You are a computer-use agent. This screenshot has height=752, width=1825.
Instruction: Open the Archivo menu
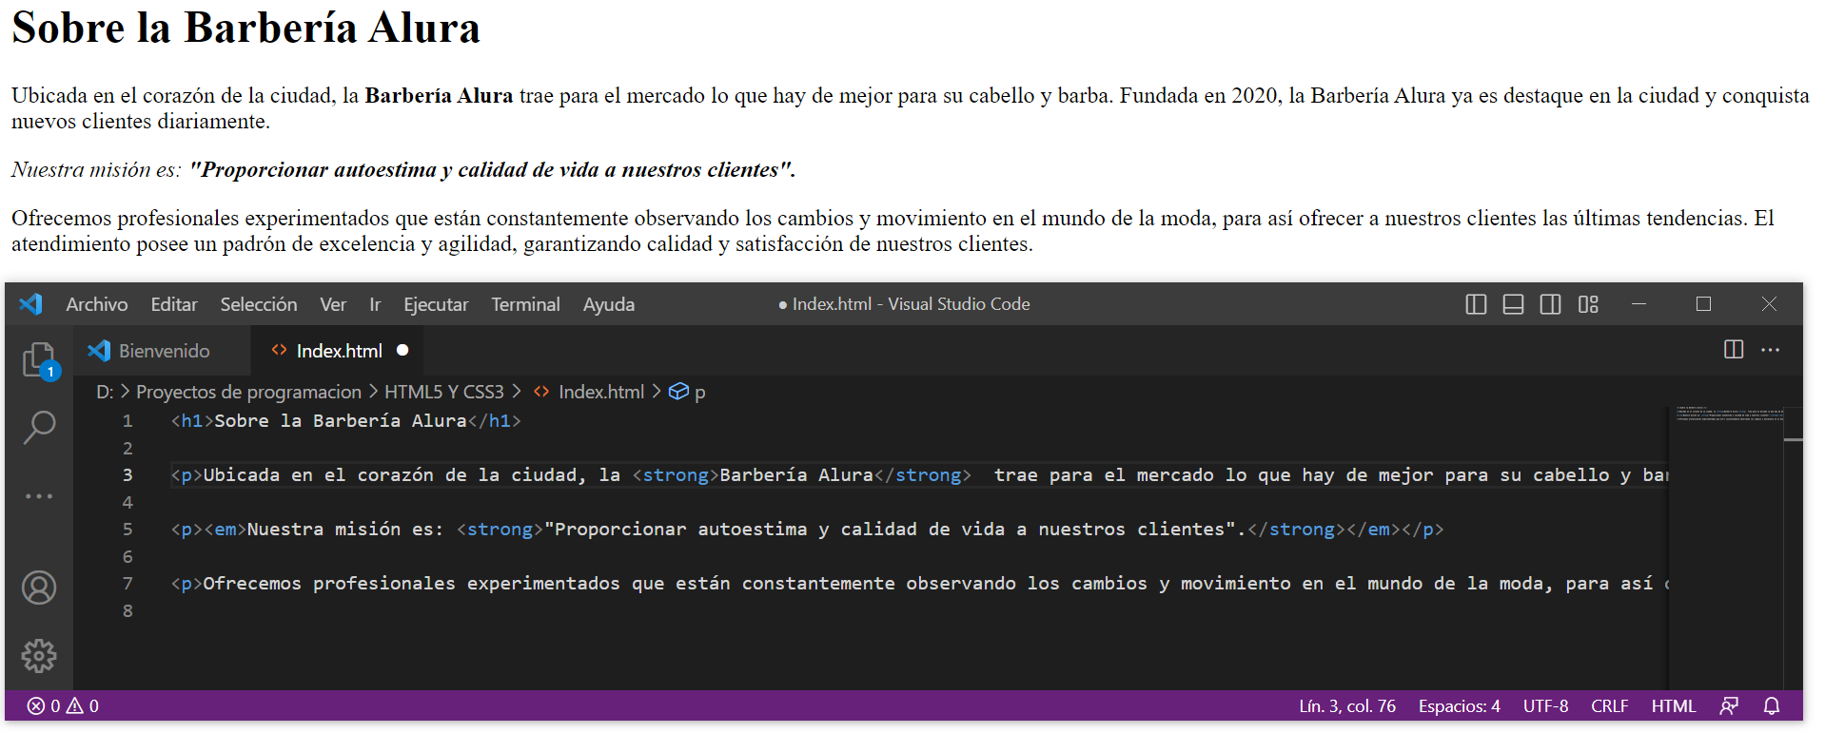[97, 304]
